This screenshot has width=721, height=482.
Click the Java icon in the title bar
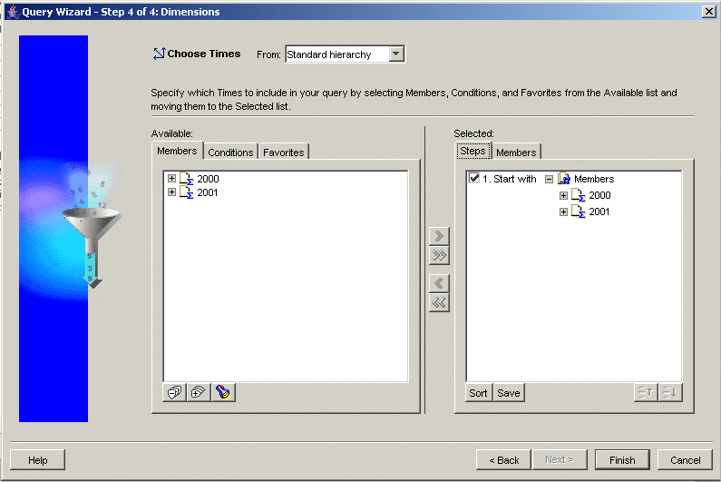coord(13,12)
